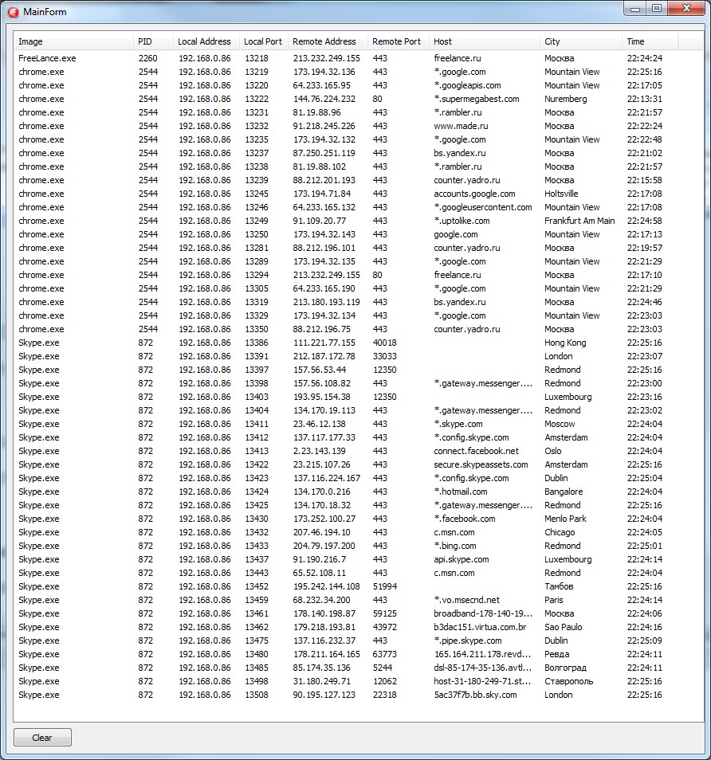Click city Chicago
Image resolution: width=711 pixels, height=760 pixels.
(560, 533)
